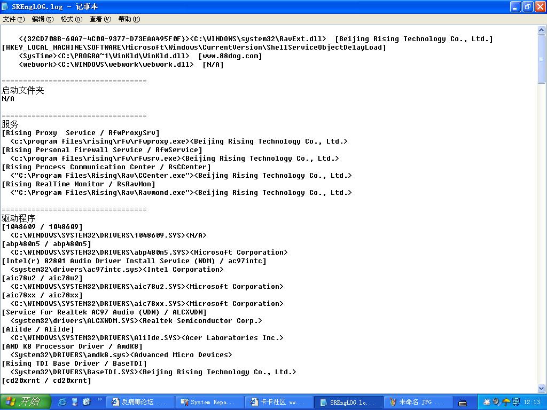Click the line containing RavExt.dll
The image size is (547, 410).
click(x=256, y=38)
